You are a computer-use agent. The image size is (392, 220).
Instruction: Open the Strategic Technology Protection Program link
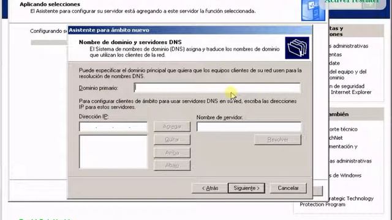point(337,202)
